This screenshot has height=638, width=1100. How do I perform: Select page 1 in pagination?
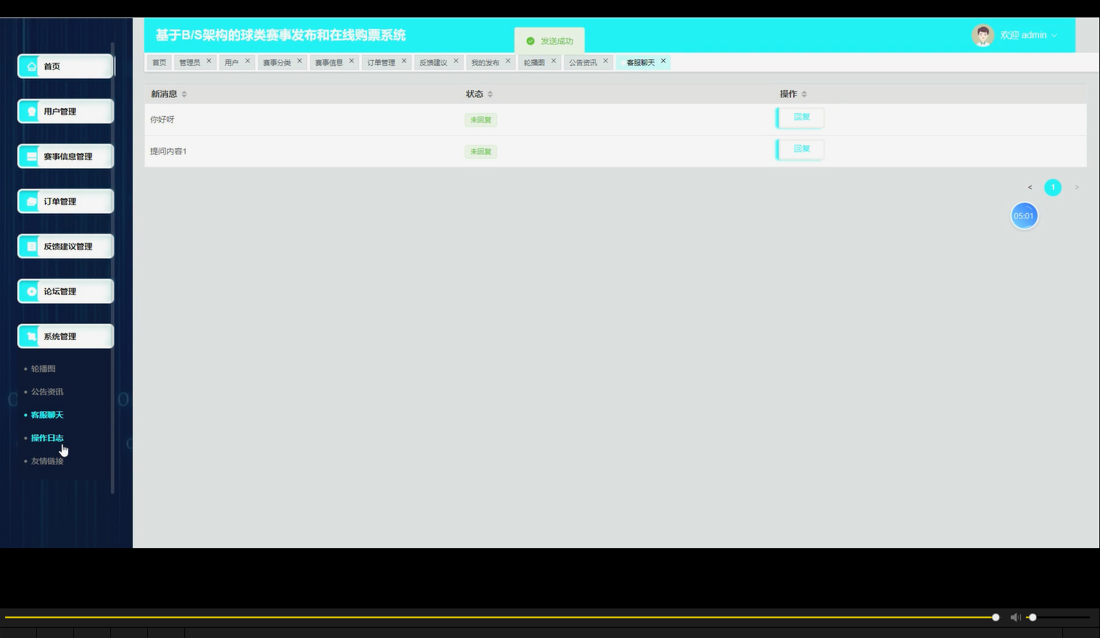click(1053, 188)
